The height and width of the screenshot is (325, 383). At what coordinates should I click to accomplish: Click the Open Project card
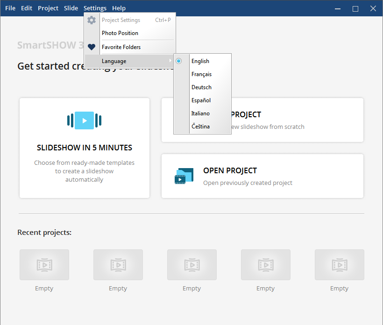click(x=262, y=176)
